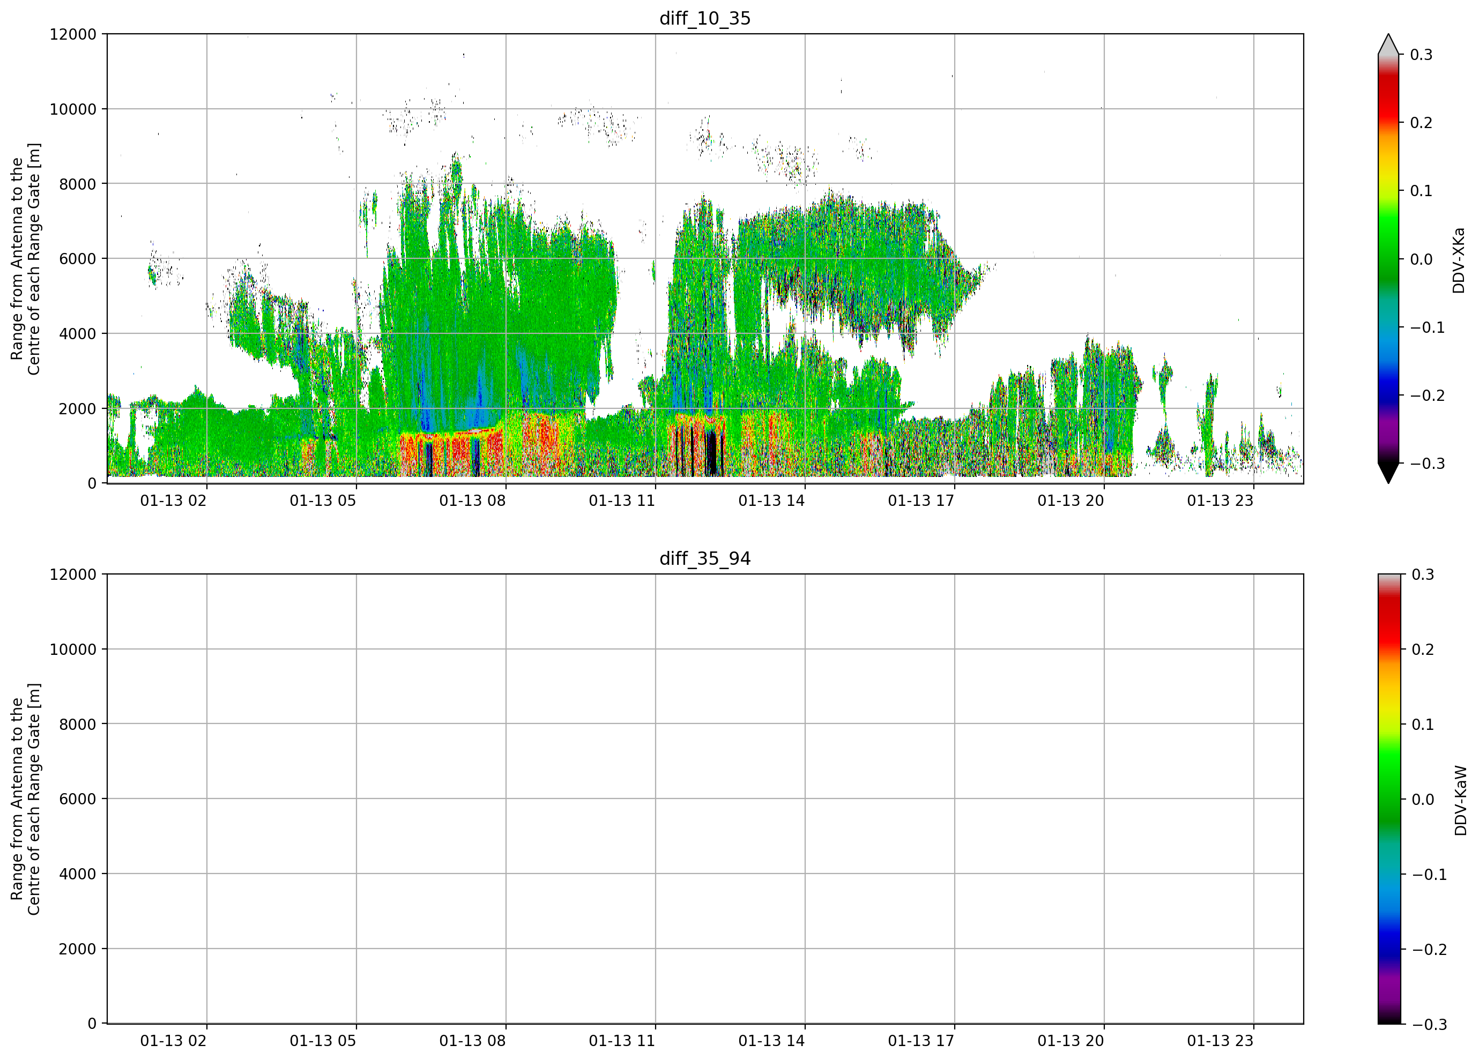
Task: Click the DDV-KaW colorbar gradient
Action: click(1388, 799)
